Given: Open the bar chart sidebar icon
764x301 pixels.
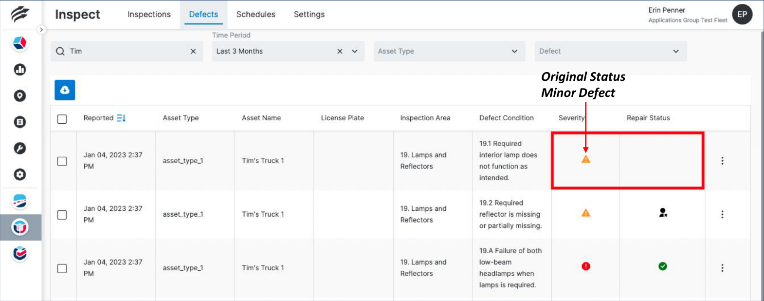Looking at the screenshot, I should 20,70.
